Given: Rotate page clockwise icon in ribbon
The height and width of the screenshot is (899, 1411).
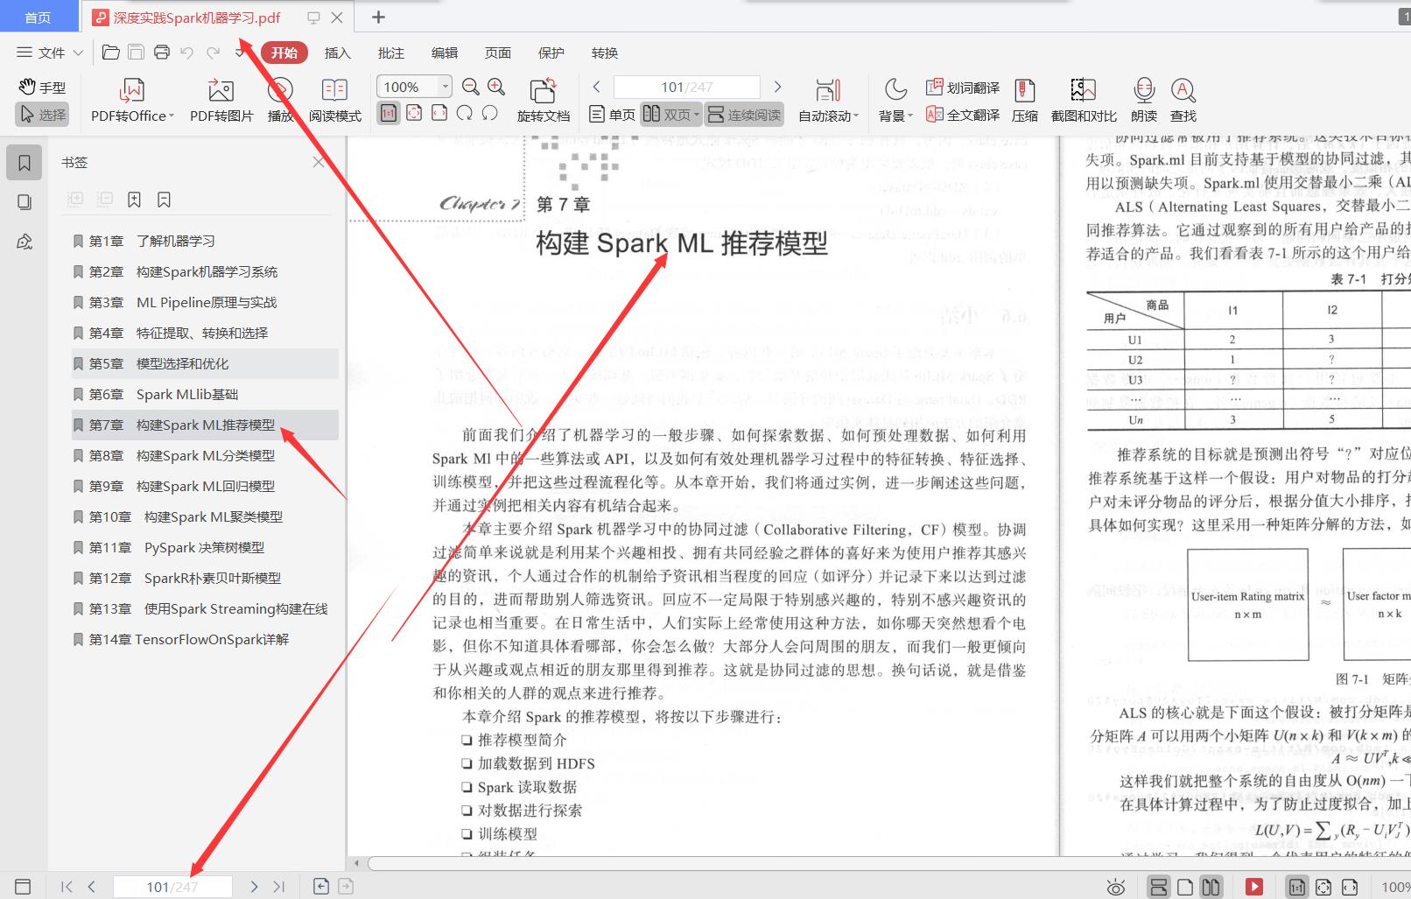Looking at the screenshot, I should click(465, 113).
